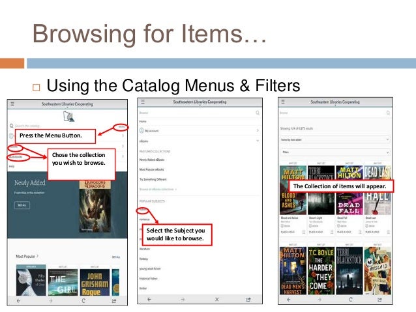Click the search magnifier beside 'Search the catalog'
Screen dimensions: 416x312
(x=11, y=126)
